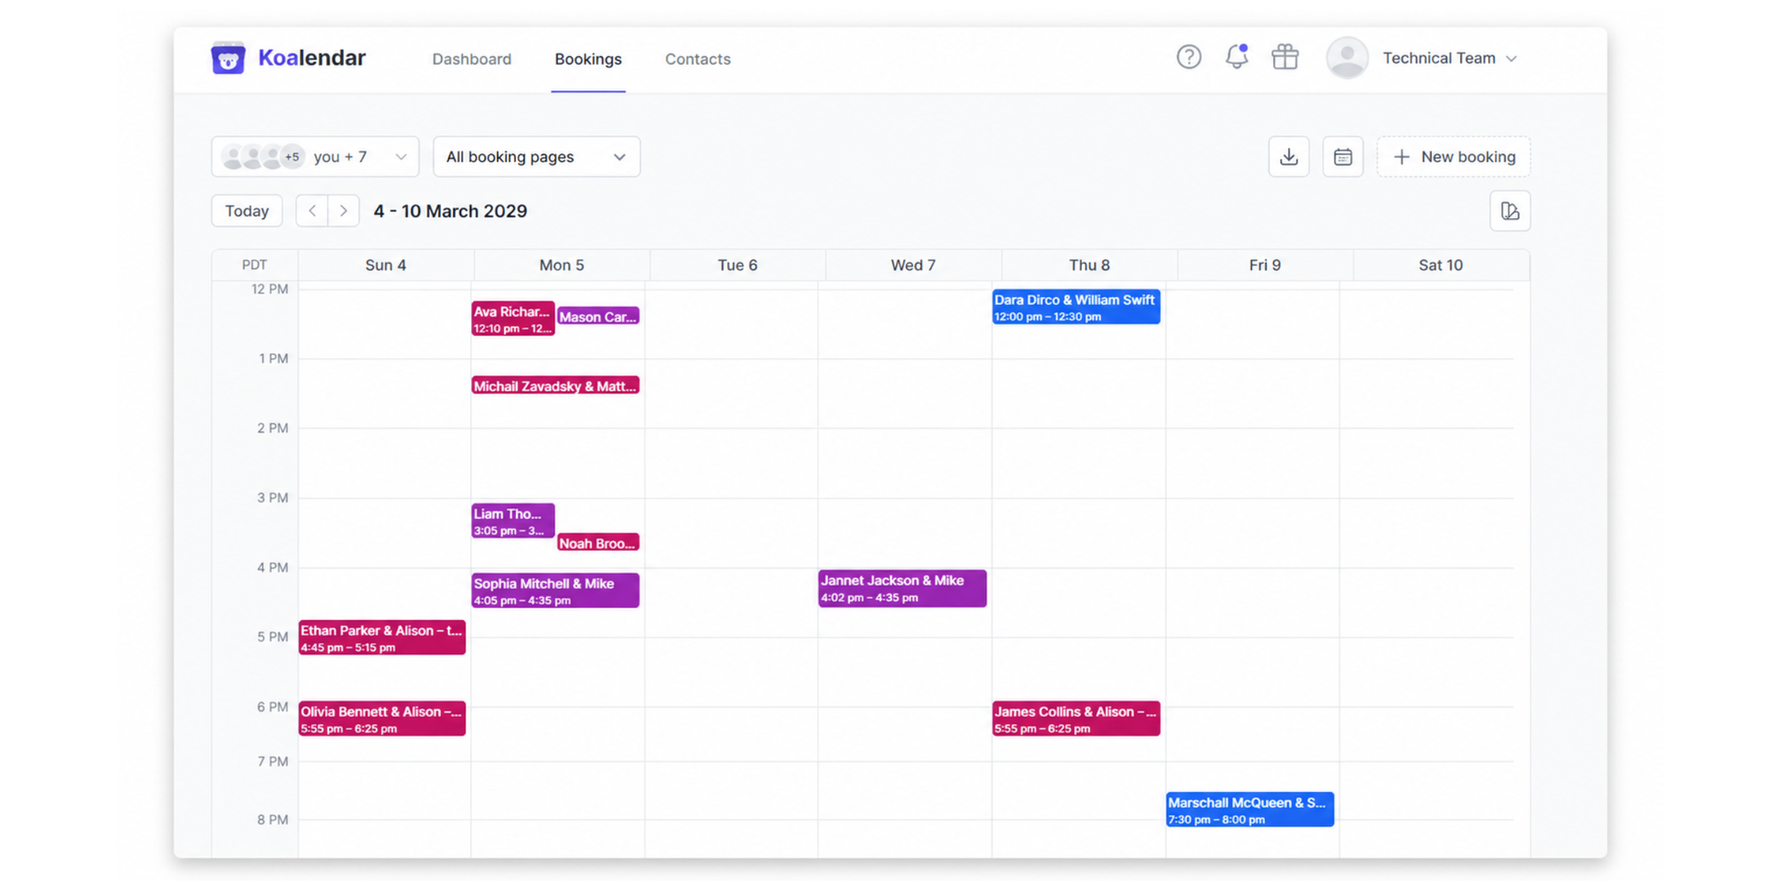Click the gift rewards icon
The height and width of the screenshot is (891, 1782).
pos(1285,57)
